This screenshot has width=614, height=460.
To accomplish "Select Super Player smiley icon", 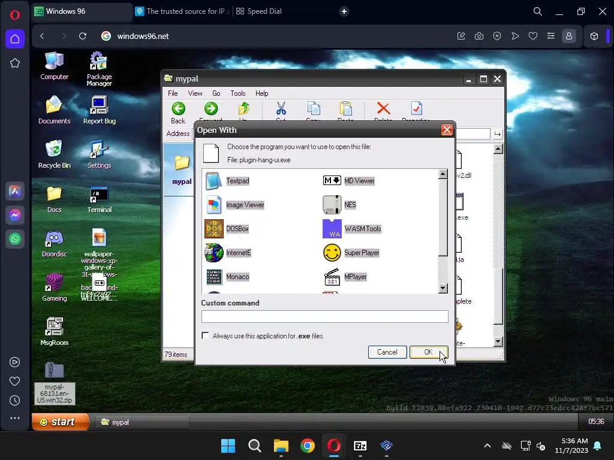I will pyautogui.click(x=332, y=253).
